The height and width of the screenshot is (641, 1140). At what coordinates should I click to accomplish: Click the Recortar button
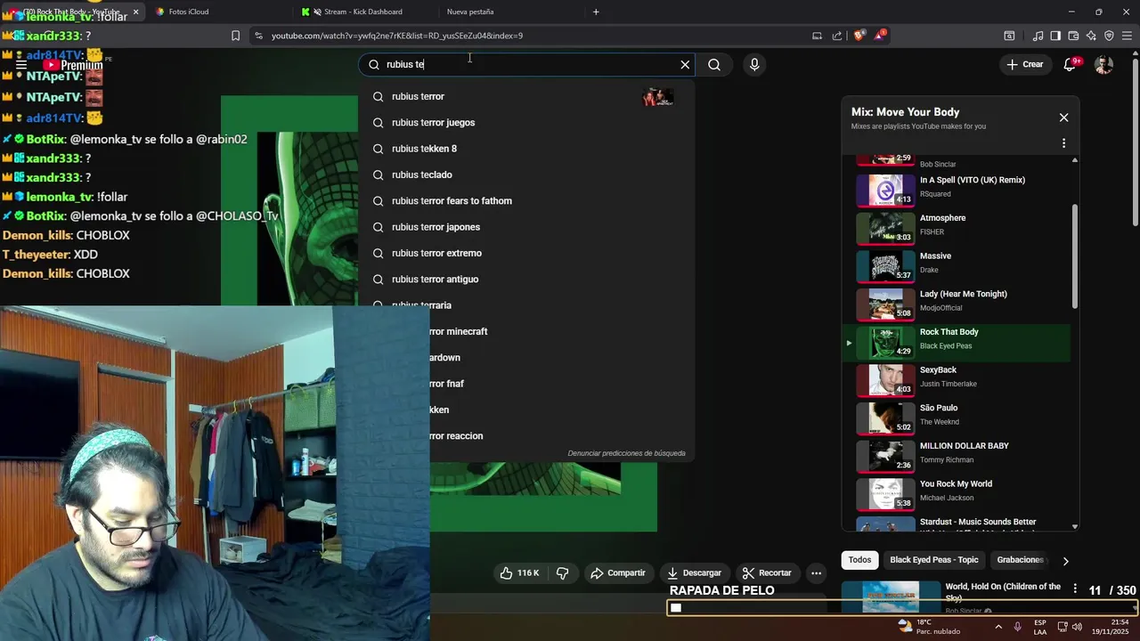[x=767, y=573]
